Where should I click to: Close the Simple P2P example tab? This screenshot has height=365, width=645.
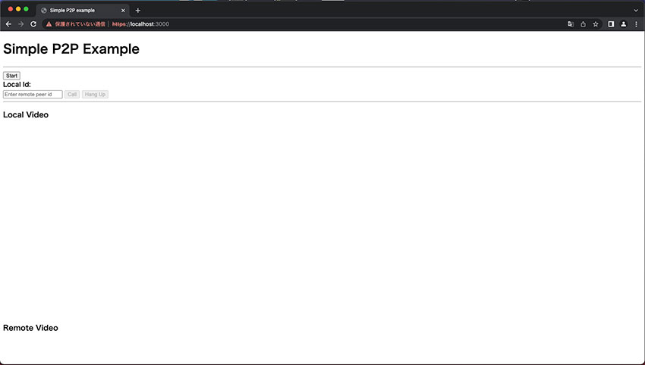(123, 11)
